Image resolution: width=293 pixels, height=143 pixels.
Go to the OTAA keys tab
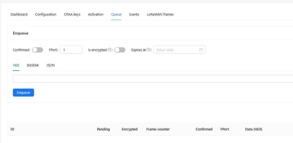(72, 14)
